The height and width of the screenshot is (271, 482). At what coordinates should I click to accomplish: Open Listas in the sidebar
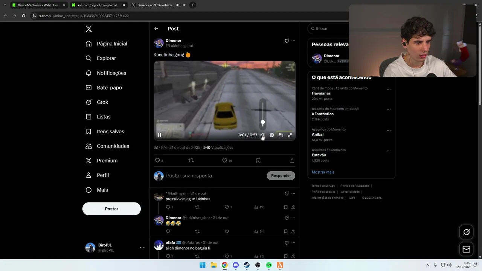click(x=98, y=117)
